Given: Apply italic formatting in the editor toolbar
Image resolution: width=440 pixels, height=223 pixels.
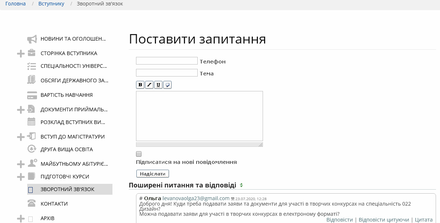Looking at the screenshot, I should point(149,84).
